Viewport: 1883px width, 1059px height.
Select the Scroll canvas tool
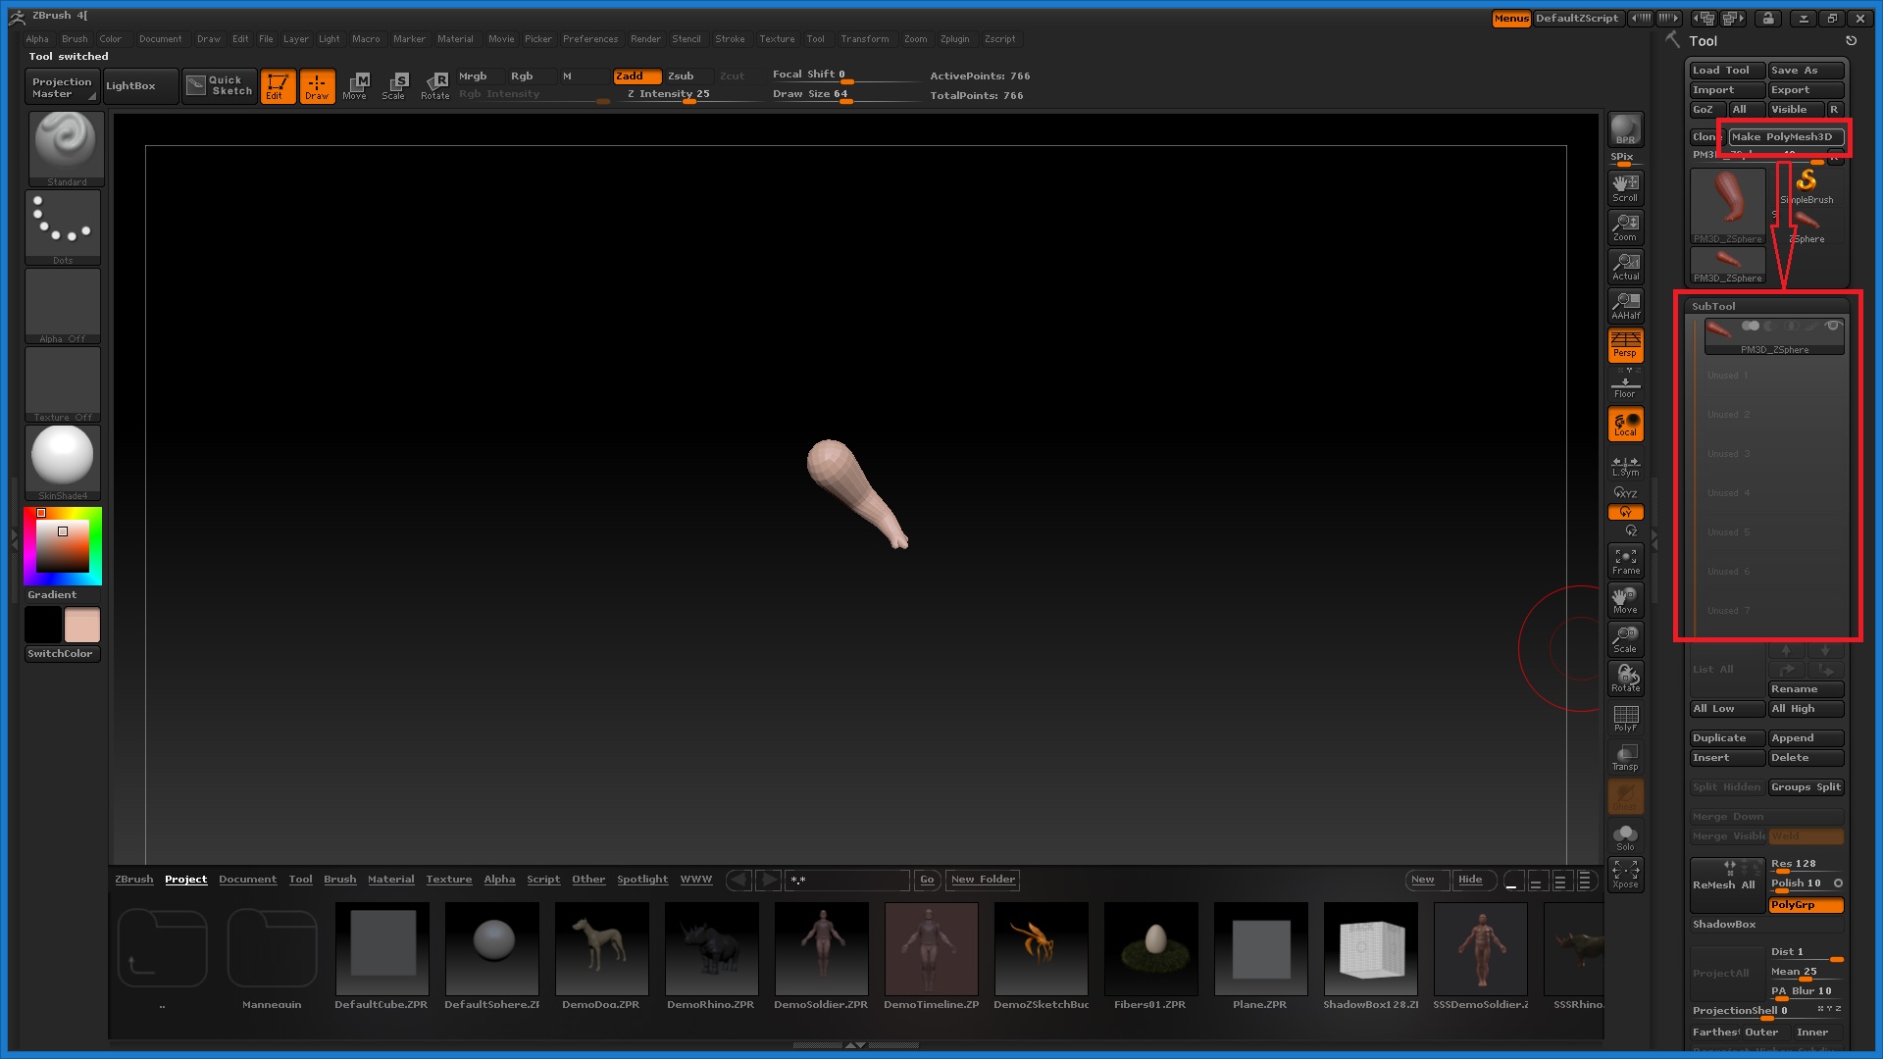[x=1625, y=187]
